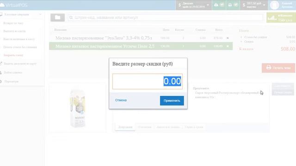Click dollar icon of the revenue dropdown
The height and width of the screenshot is (166, 296).
pyautogui.click(x=244, y=5)
